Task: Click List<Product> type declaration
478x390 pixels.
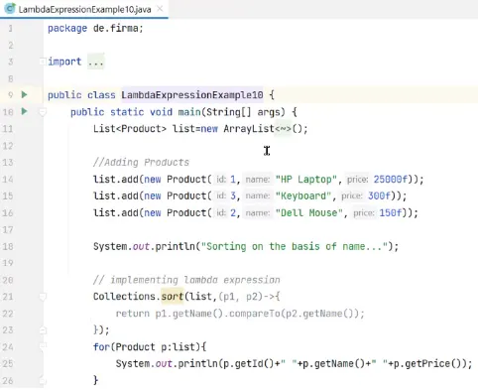Action: point(130,128)
